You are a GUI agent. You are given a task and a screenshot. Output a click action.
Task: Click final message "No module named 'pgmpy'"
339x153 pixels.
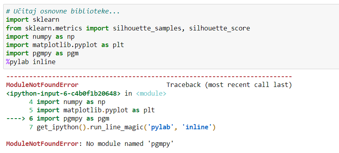click(130, 144)
